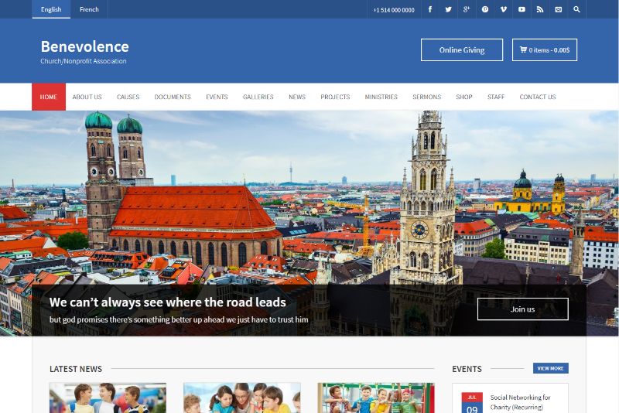This screenshot has width=619, height=413.
Task: Open the Facebook social icon
Action: click(430, 9)
